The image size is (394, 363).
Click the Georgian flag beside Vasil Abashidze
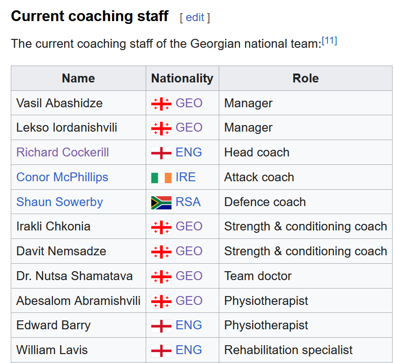tap(161, 104)
